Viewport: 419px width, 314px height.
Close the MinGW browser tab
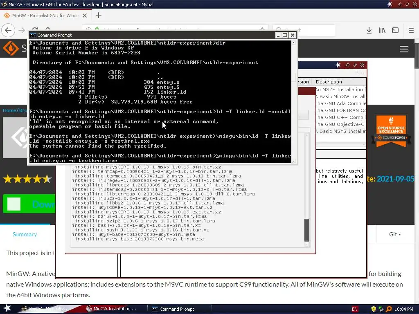[85, 16]
